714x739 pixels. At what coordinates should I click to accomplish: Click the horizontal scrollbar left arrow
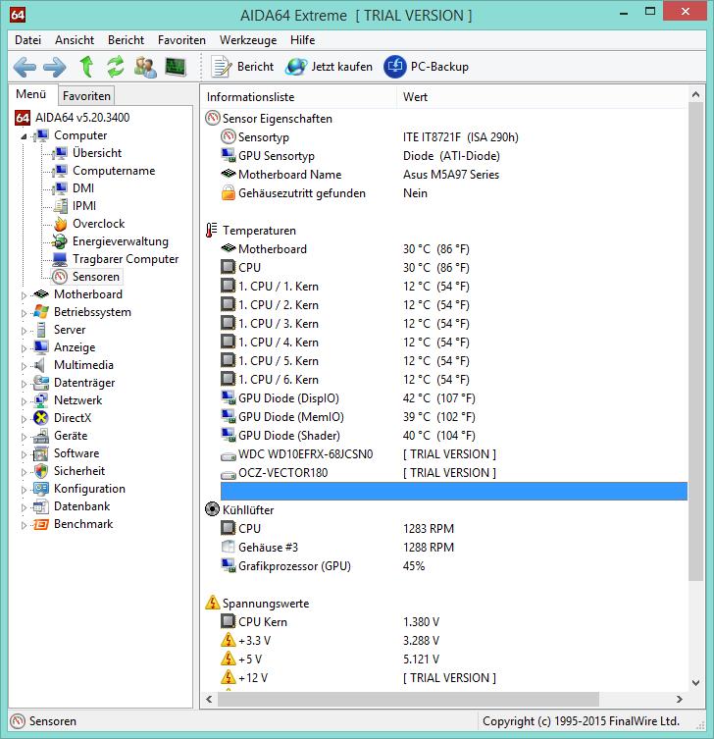point(209,700)
